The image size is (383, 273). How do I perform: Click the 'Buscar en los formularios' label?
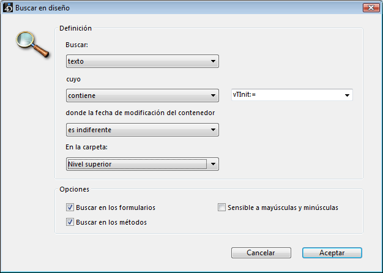pyautogui.click(x=116, y=208)
